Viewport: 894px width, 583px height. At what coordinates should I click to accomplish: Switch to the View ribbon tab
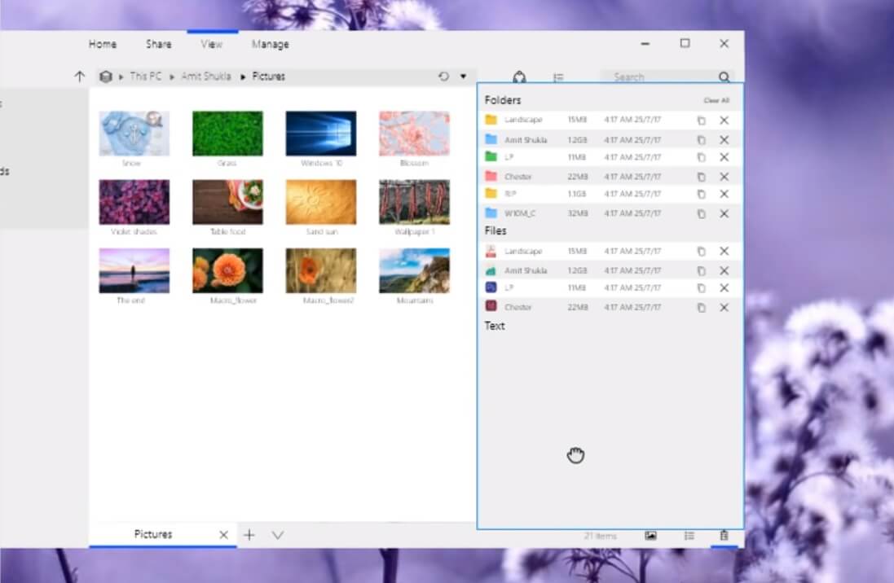point(211,44)
